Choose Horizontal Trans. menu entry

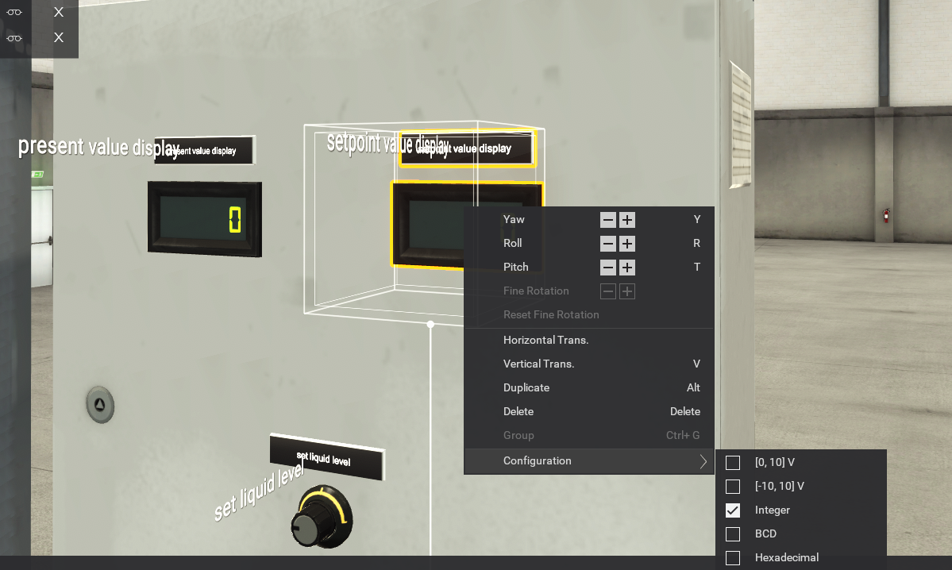pyautogui.click(x=545, y=340)
